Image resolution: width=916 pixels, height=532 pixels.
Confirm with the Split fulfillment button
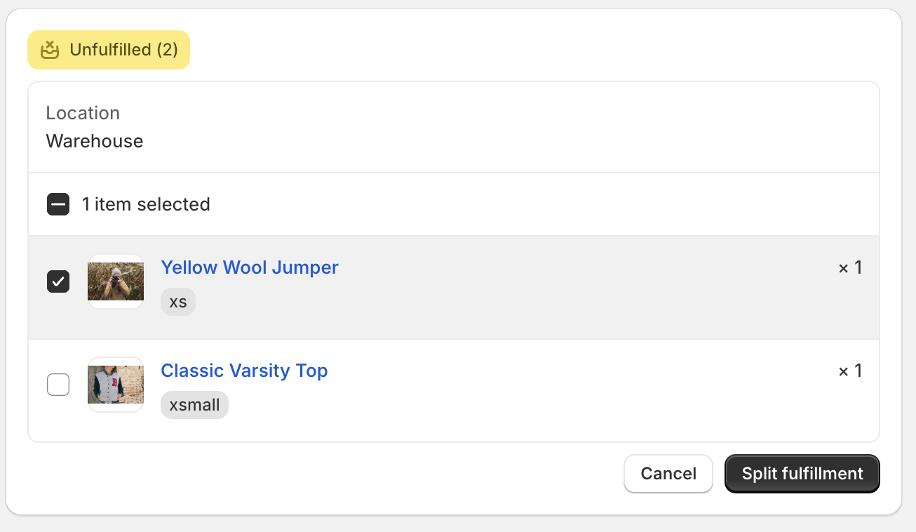[x=802, y=474]
